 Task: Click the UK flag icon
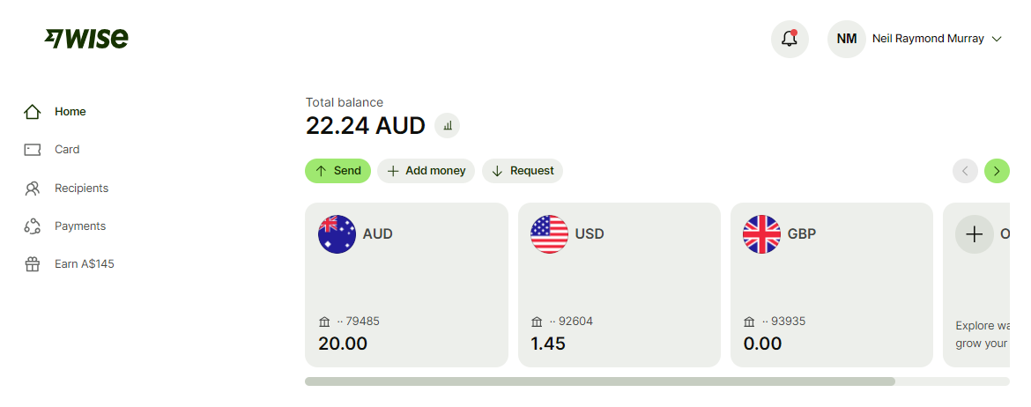click(761, 234)
